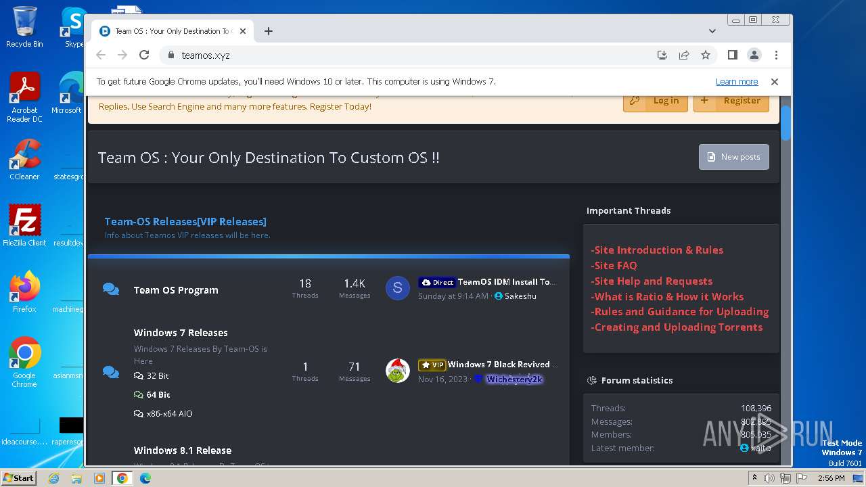
Task: Open Windows Start menu
Action: (x=18, y=478)
